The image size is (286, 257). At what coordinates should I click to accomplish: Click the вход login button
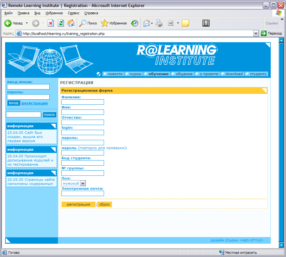[x=13, y=103]
